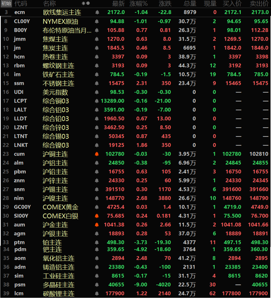Click the red alert bell for 沪铜主连
This screenshot has height=298, width=271.
[x=97, y=154]
